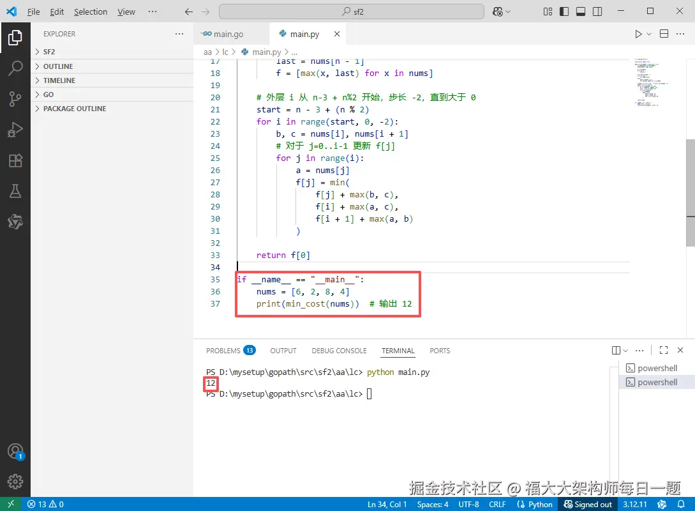
Task: Switch to the PROBLEMS panel tab
Action: tap(230, 351)
